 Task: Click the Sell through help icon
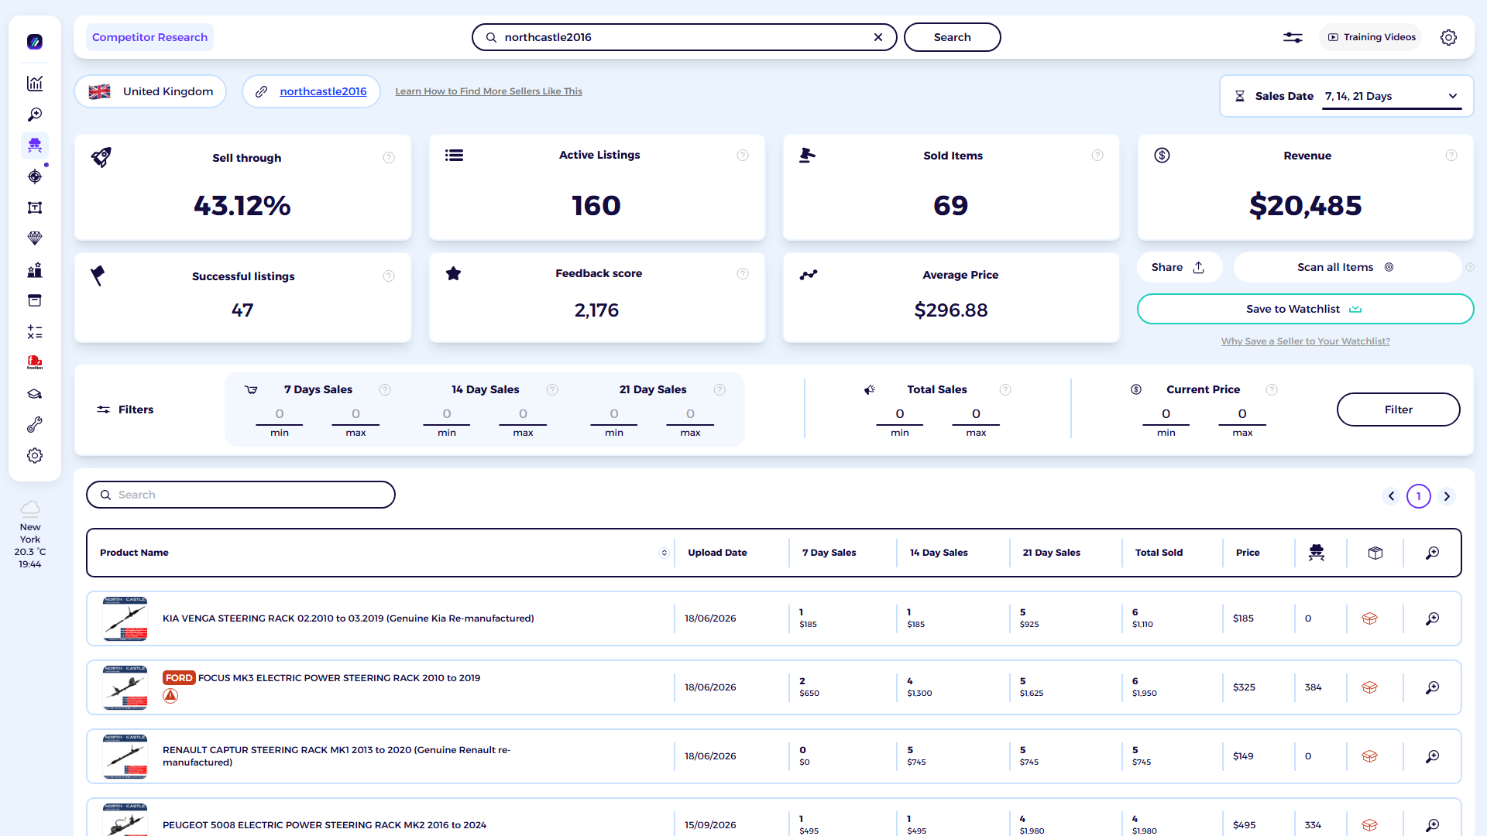click(x=389, y=158)
